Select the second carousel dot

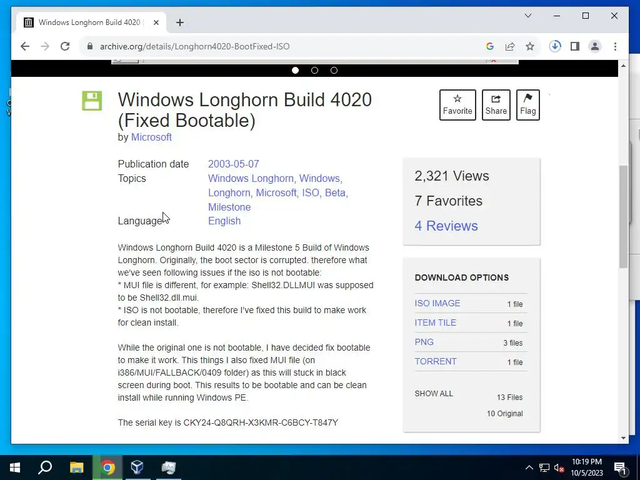coord(314,70)
